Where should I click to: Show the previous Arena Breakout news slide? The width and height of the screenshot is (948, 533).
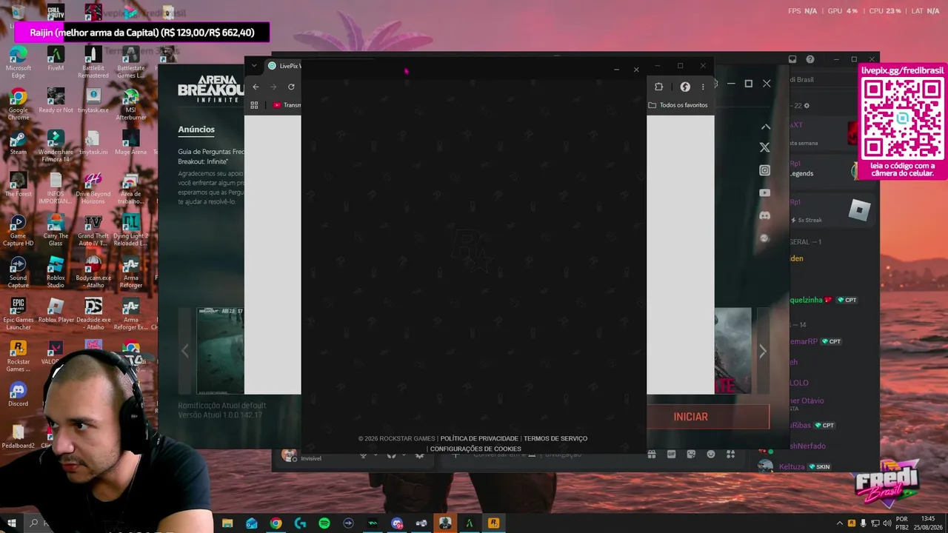[185, 352]
